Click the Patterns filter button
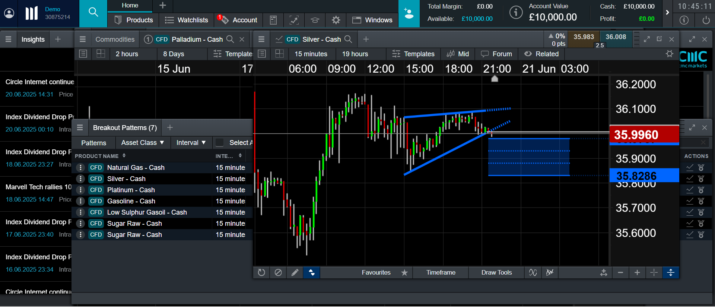Viewport: 715px width, 307px height. coord(93,143)
